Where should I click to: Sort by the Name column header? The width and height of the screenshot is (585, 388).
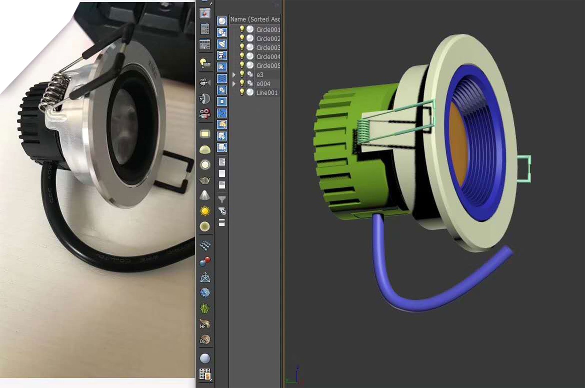(255, 19)
